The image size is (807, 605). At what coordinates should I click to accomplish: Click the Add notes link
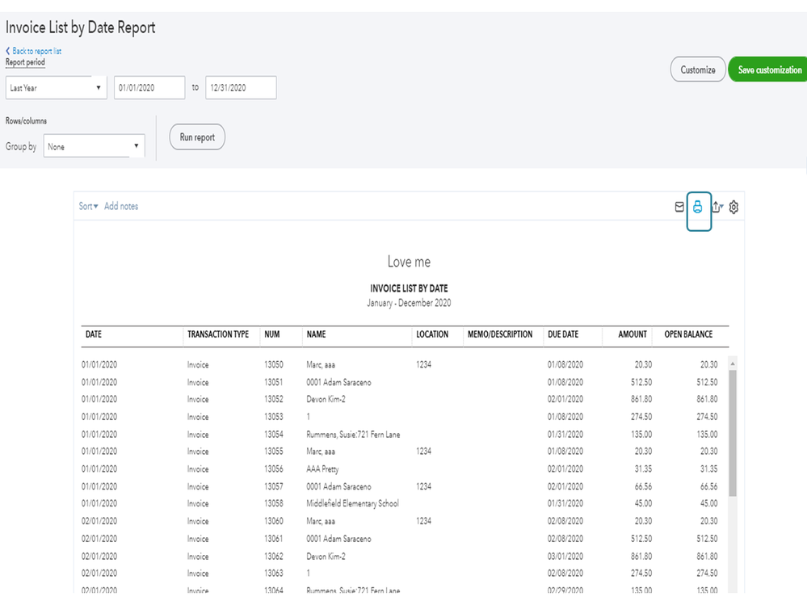tap(121, 206)
